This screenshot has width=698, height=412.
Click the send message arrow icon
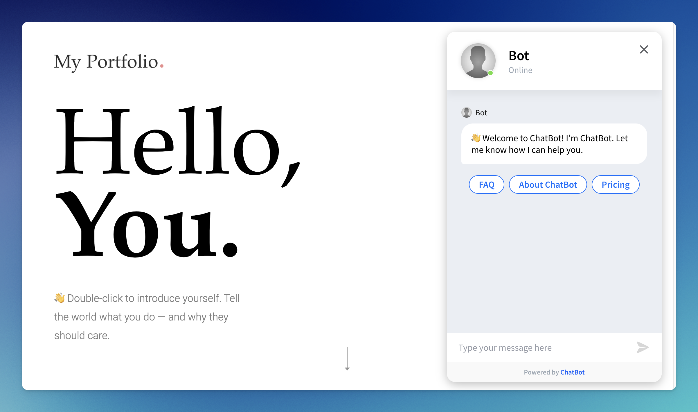(x=642, y=347)
